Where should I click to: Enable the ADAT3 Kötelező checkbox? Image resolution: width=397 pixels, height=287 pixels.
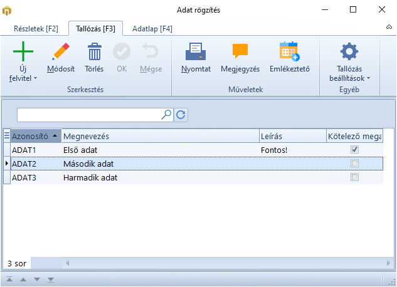click(354, 177)
